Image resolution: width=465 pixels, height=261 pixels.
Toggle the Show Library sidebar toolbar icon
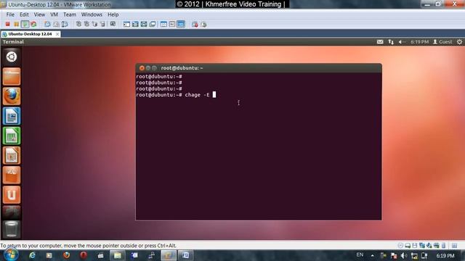point(126,24)
